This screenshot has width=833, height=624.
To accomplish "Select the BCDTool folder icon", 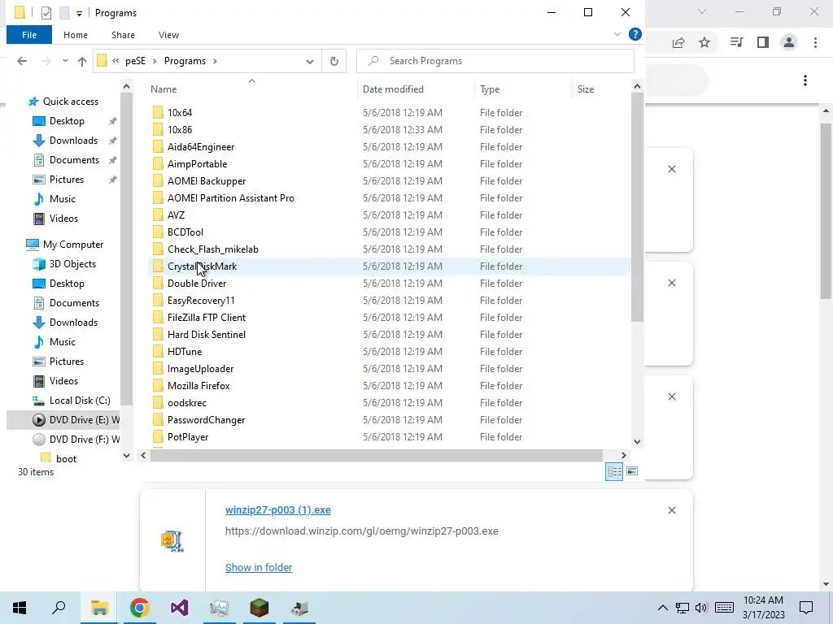I will pyautogui.click(x=158, y=232).
